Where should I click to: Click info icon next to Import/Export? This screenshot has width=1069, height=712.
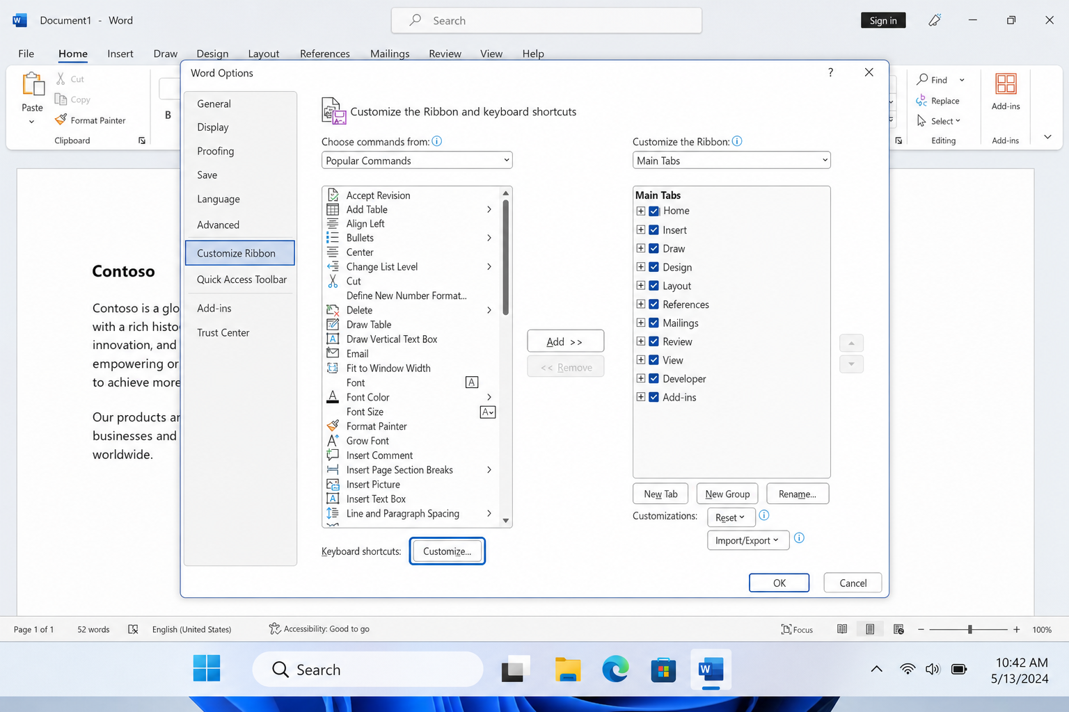point(799,537)
